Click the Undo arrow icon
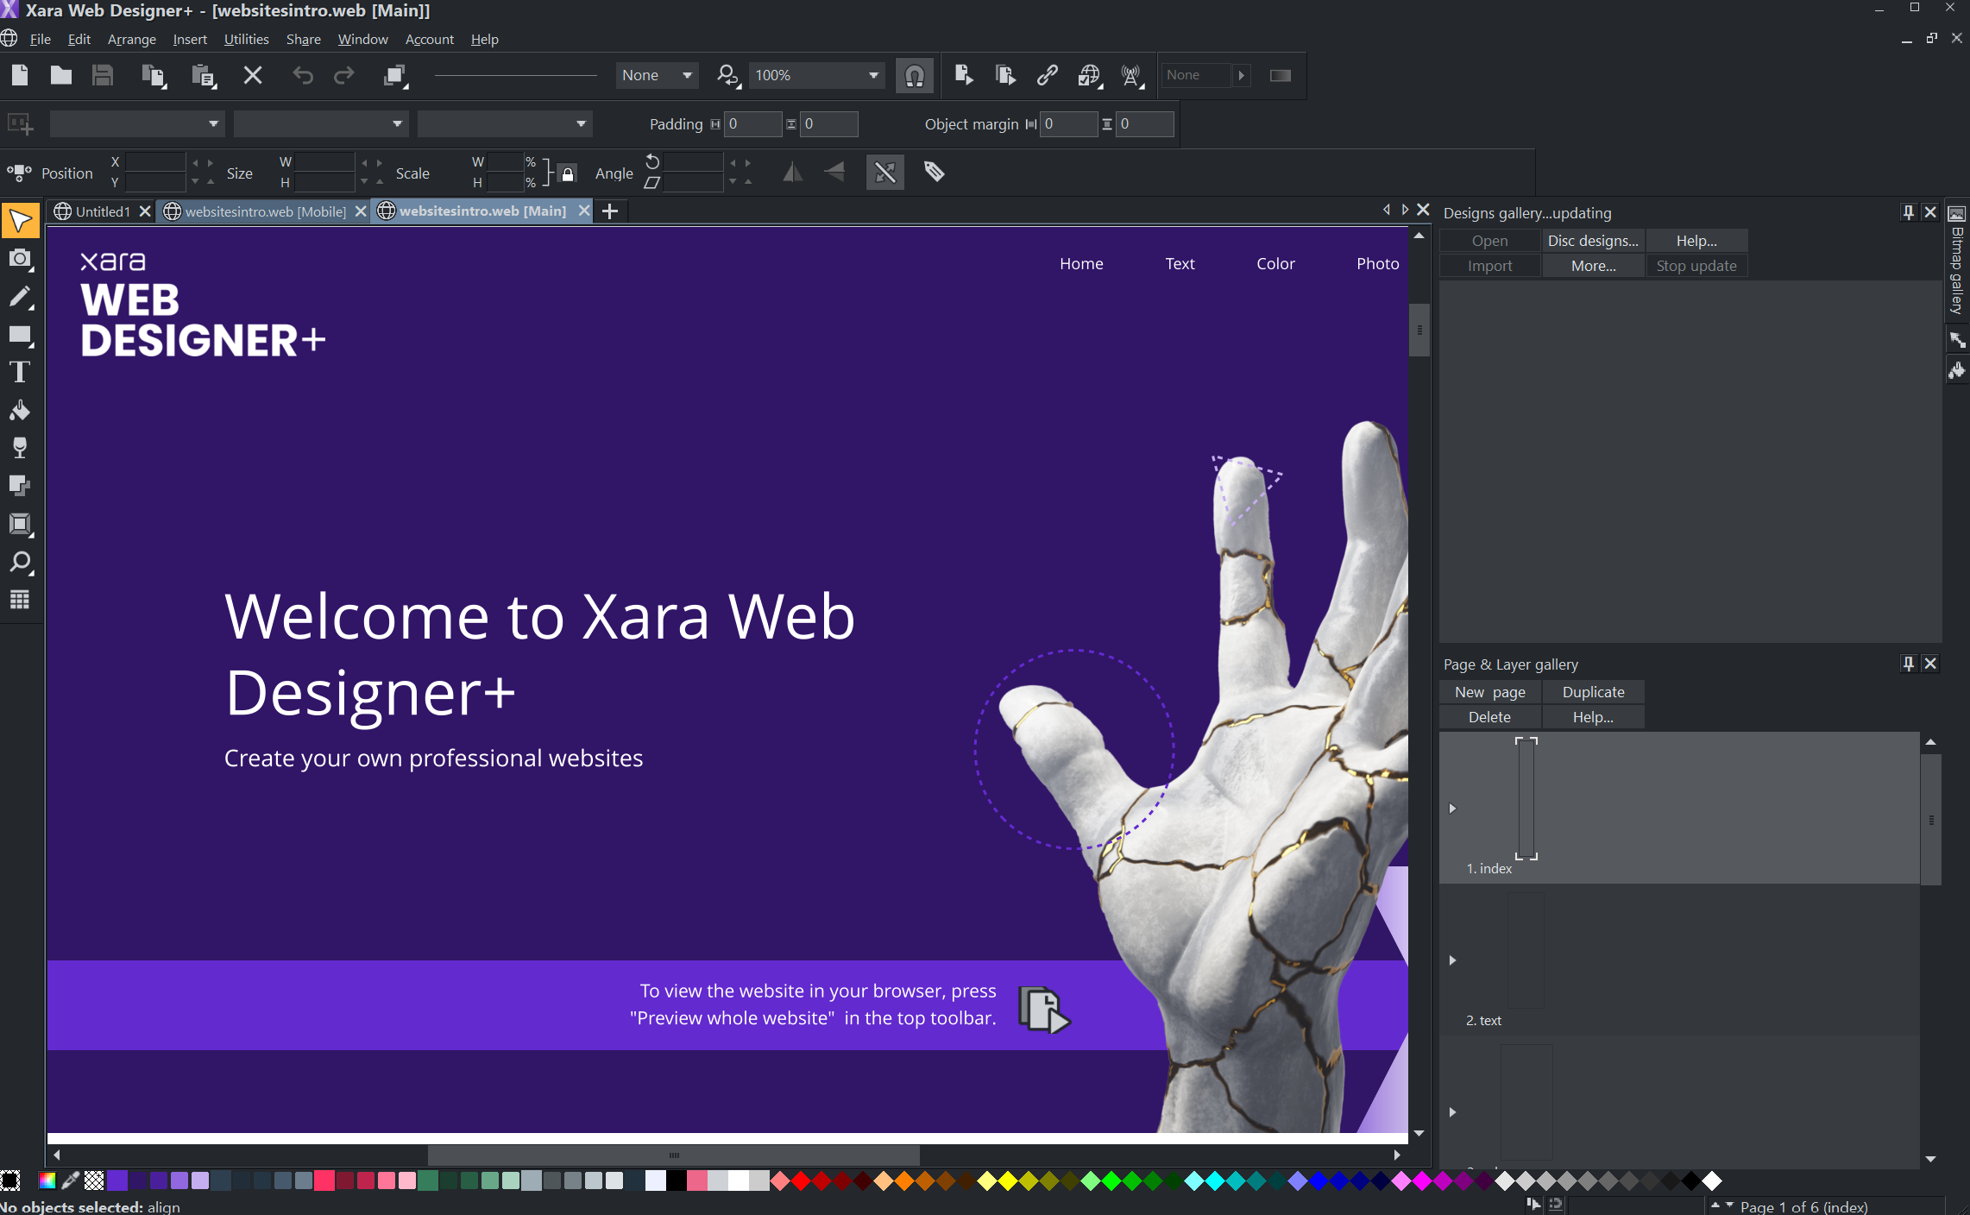 pos(302,75)
